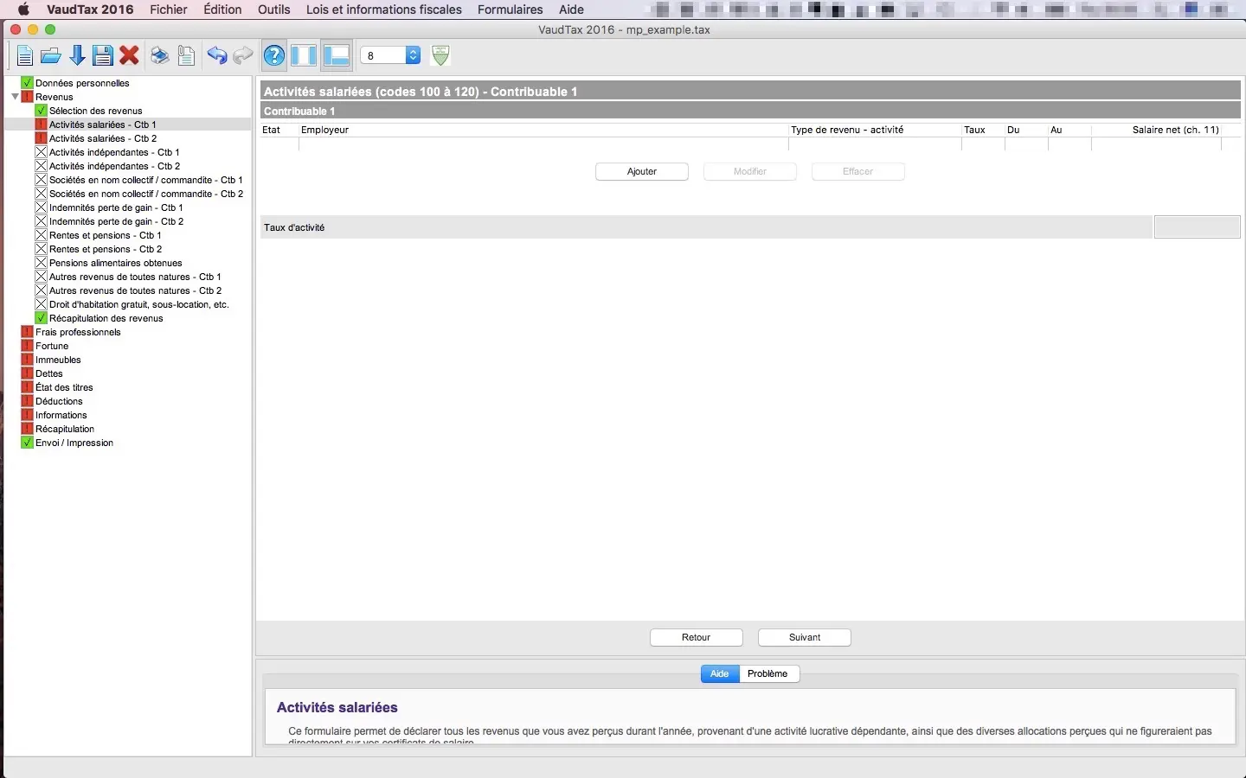This screenshot has height=778, width=1246.
Task: Click the red X close-file icon
Action: [130, 56]
